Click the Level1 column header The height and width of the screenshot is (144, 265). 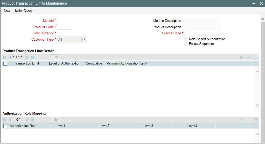[62, 126]
